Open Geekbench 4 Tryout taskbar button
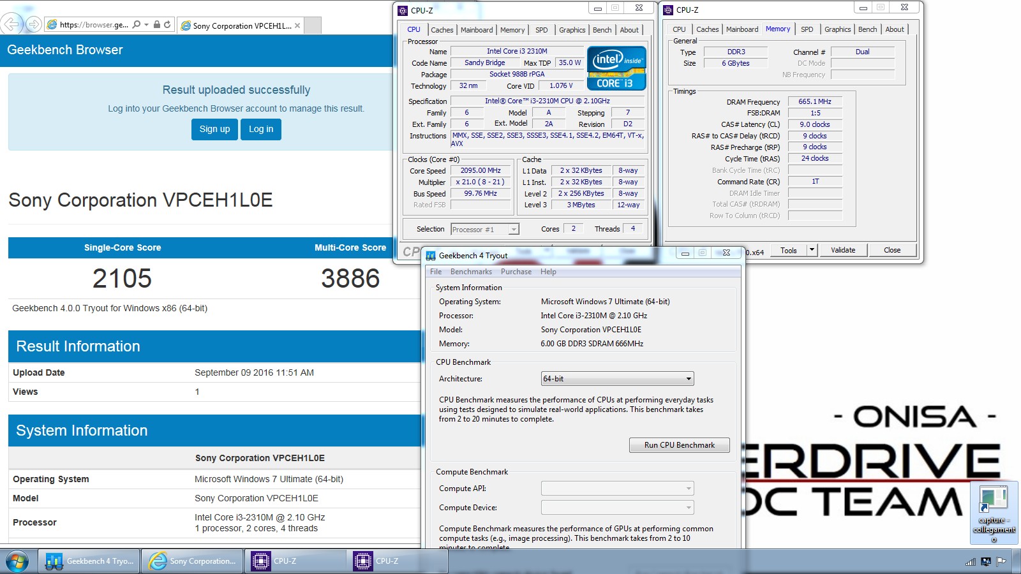The image size is (1021, 574). [89, 561]
